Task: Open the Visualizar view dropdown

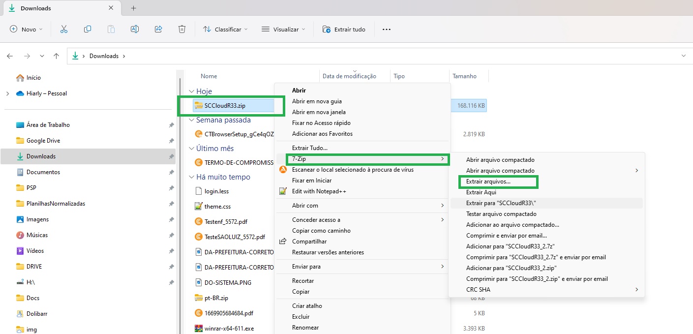Action: click(x=284, y=30)
